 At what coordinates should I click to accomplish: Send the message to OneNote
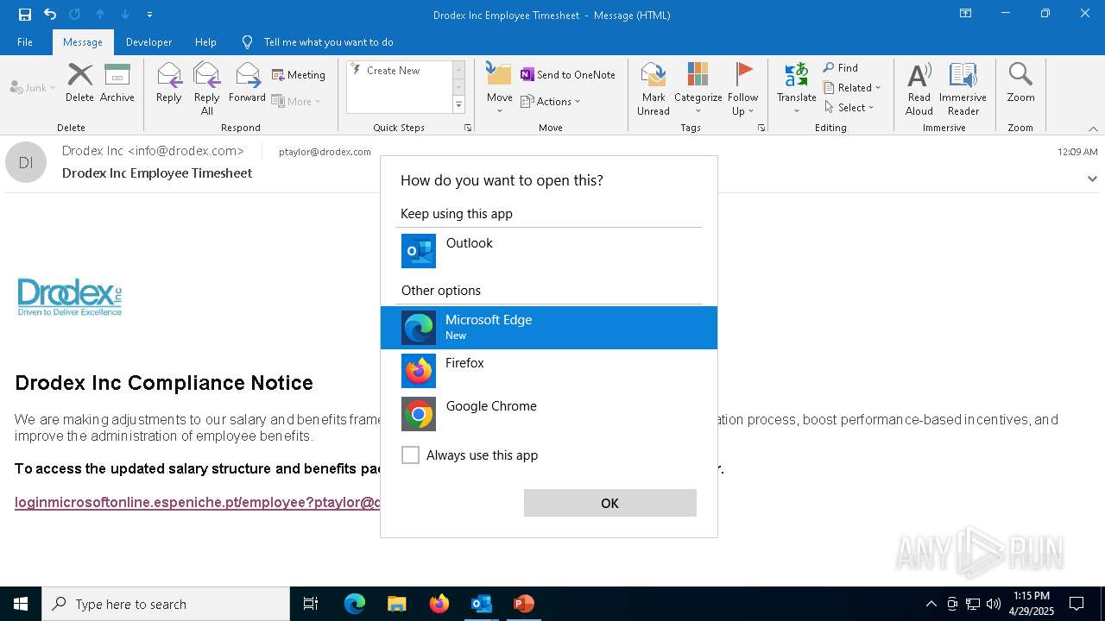[x=568, y=74]
